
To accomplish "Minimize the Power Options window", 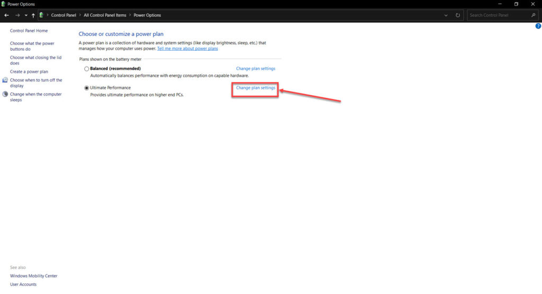I will [500, 4].
